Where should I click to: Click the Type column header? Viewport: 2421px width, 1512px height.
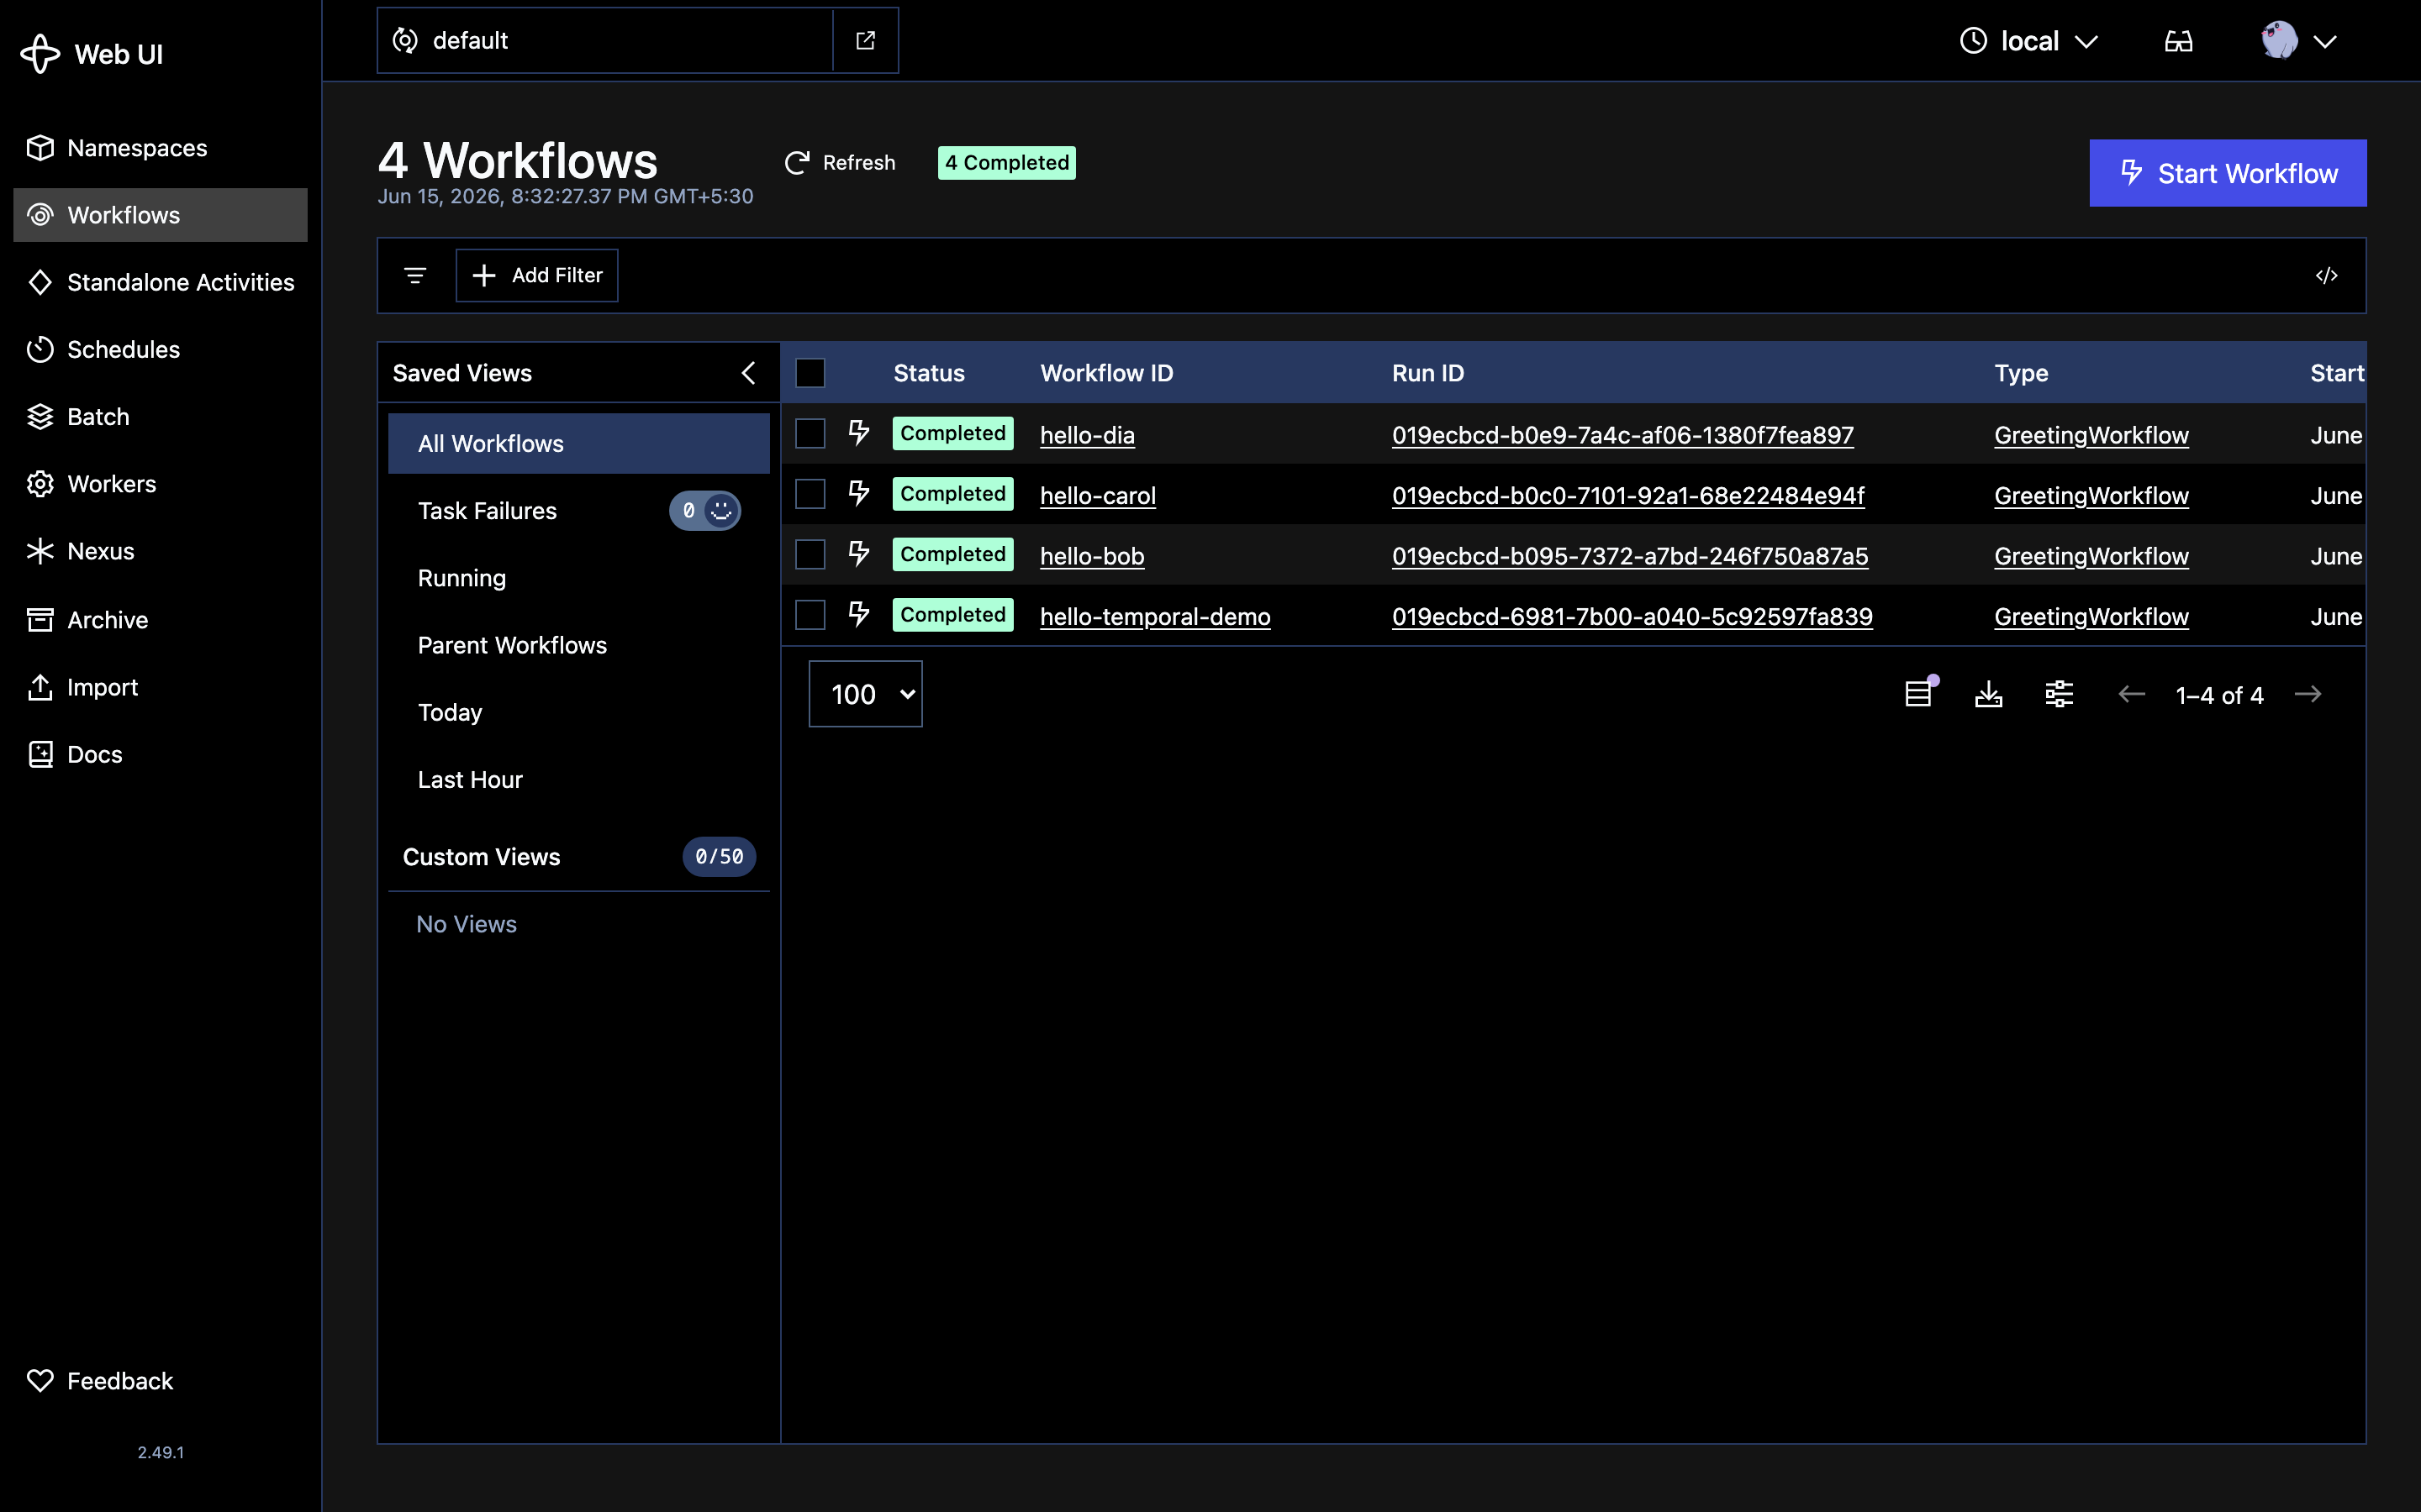coord(2021,373)
